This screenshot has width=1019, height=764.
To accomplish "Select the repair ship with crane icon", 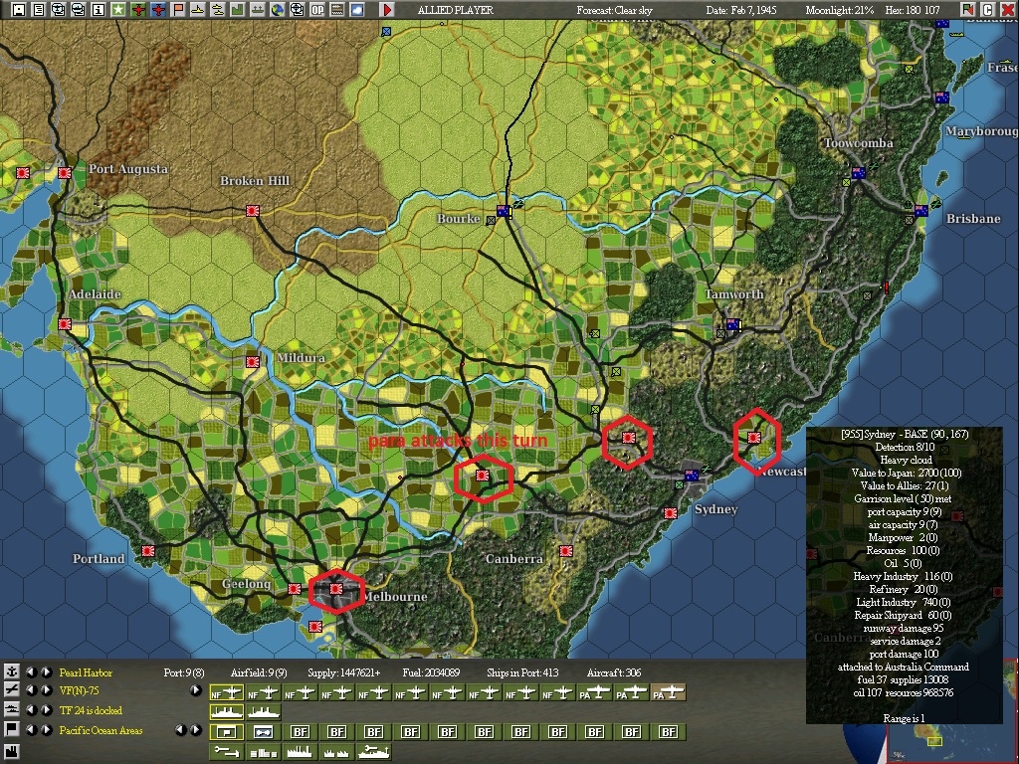I will coord(374,752).
